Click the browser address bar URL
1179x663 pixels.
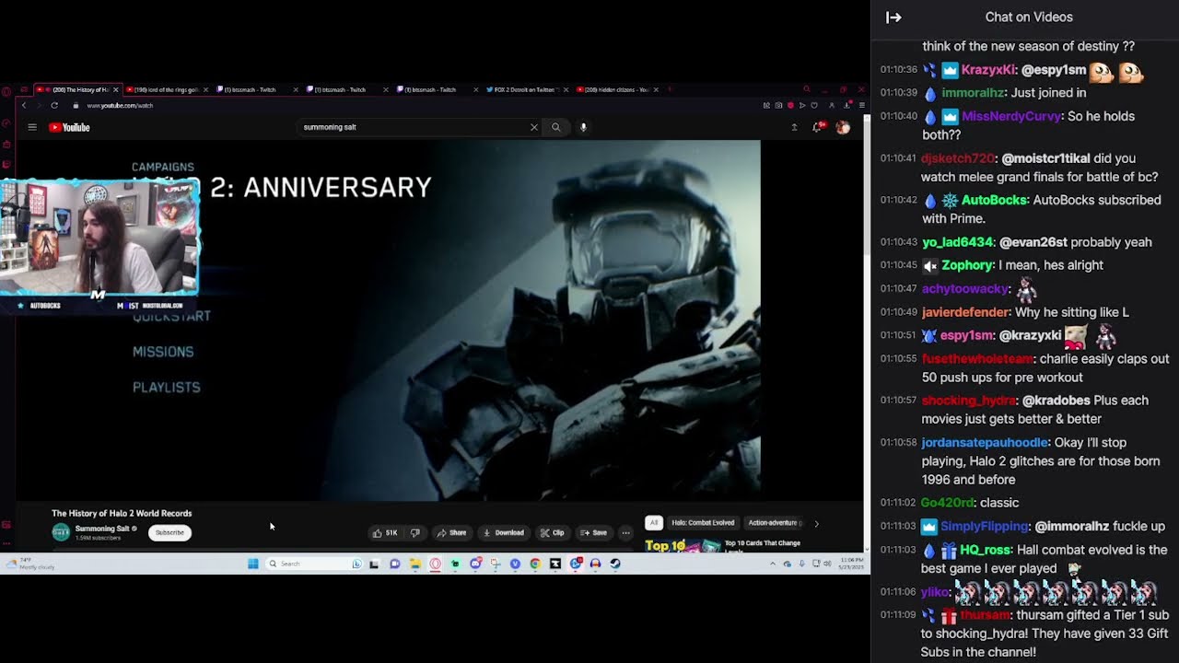120,106
